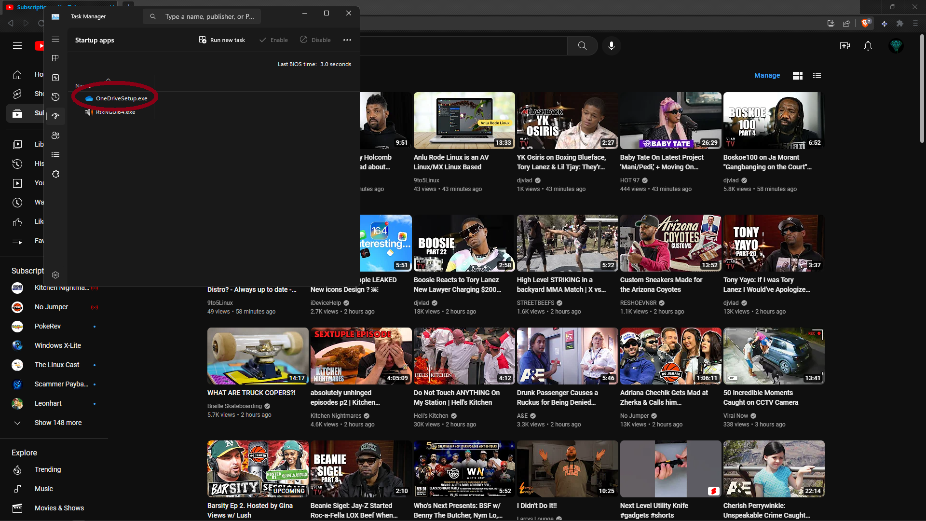Open Shorts in YouTube sidebar

coord(17,94)
